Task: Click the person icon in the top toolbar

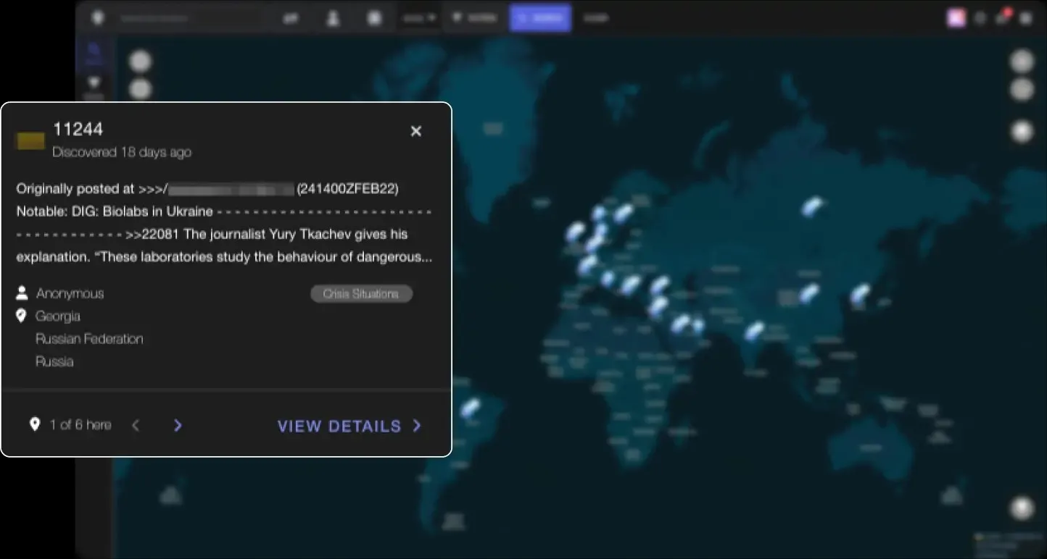Action: point(333,18)
